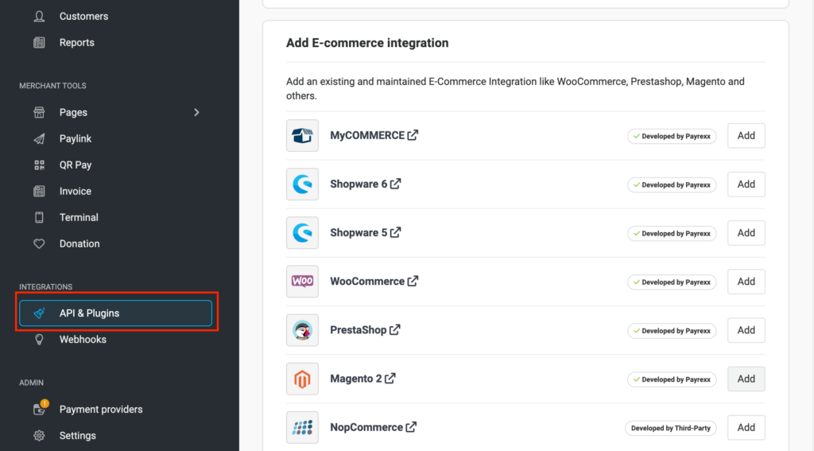Add the Shopware 5 integration
This screenshot has height=451, width=814.
pyautogui.click(x=746, y=233)
